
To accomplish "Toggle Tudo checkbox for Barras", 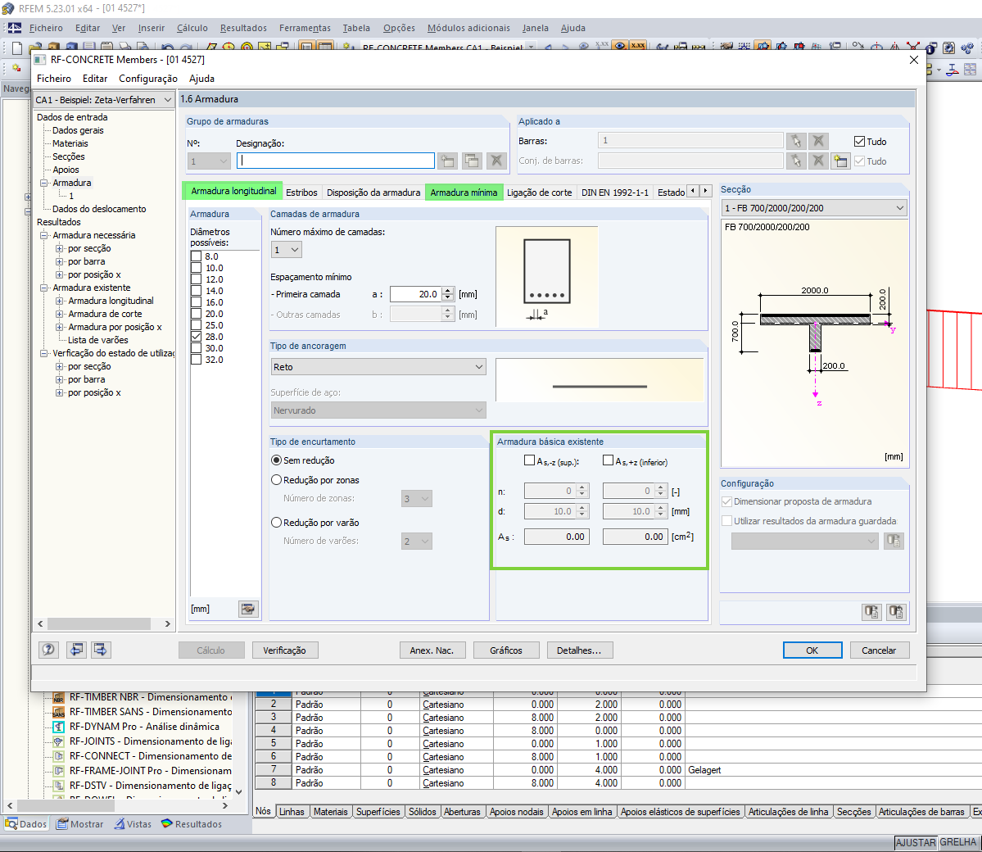I will click(859, 142).
